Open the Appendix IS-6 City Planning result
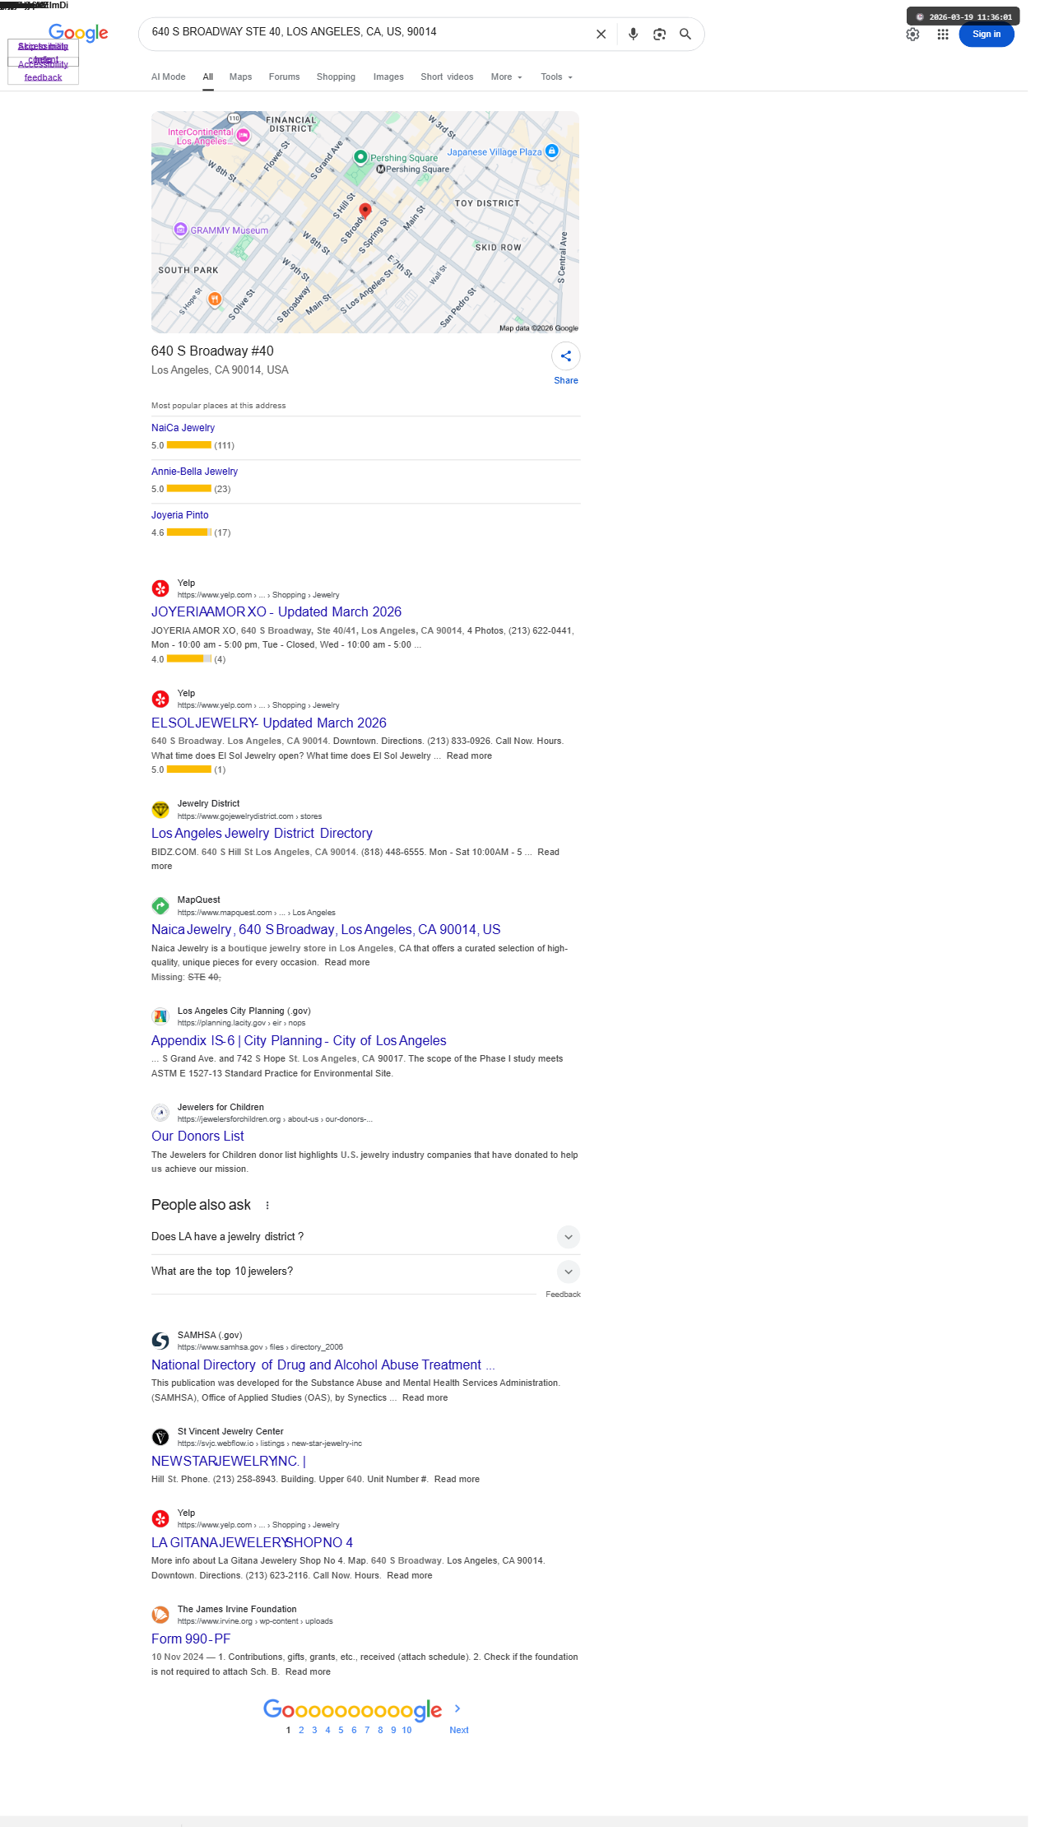Viewport: 1040px width, 1827px height. pyautogui.click(x=299, y=1040)
